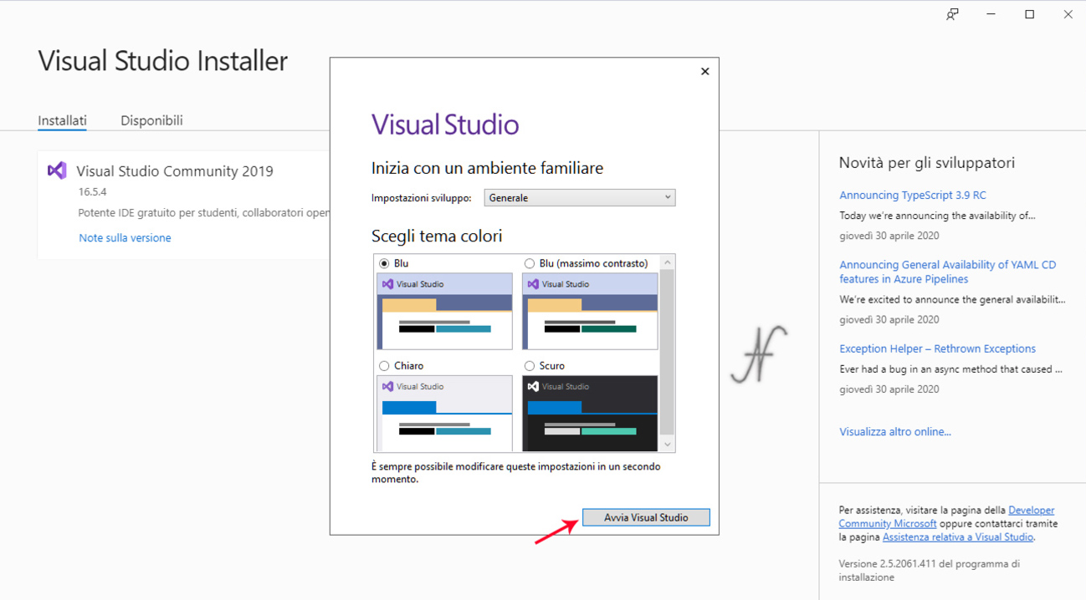This screenshot has height=600, width=1086.
Task: Click the Novità per gli sviluppatori heading
Action: (x=927, y=163)
